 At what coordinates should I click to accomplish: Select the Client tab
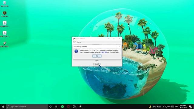click(x=74, y=42)
